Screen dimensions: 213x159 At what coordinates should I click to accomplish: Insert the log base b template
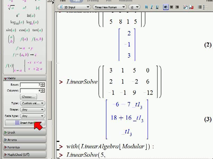(32, 22)
